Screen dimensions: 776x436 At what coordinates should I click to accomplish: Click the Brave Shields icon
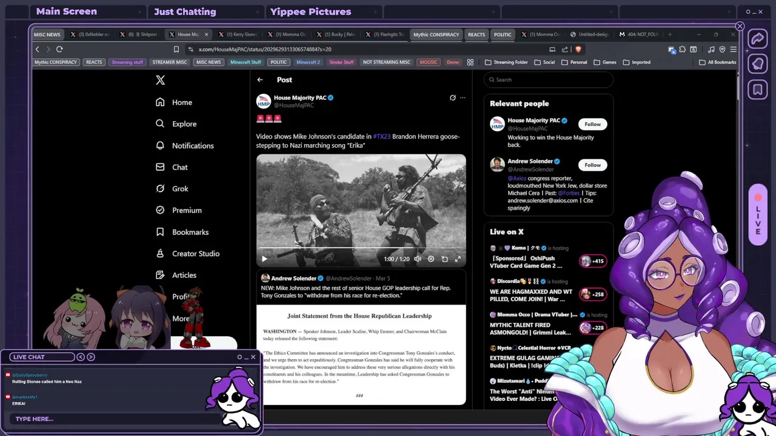click(578, 49)
